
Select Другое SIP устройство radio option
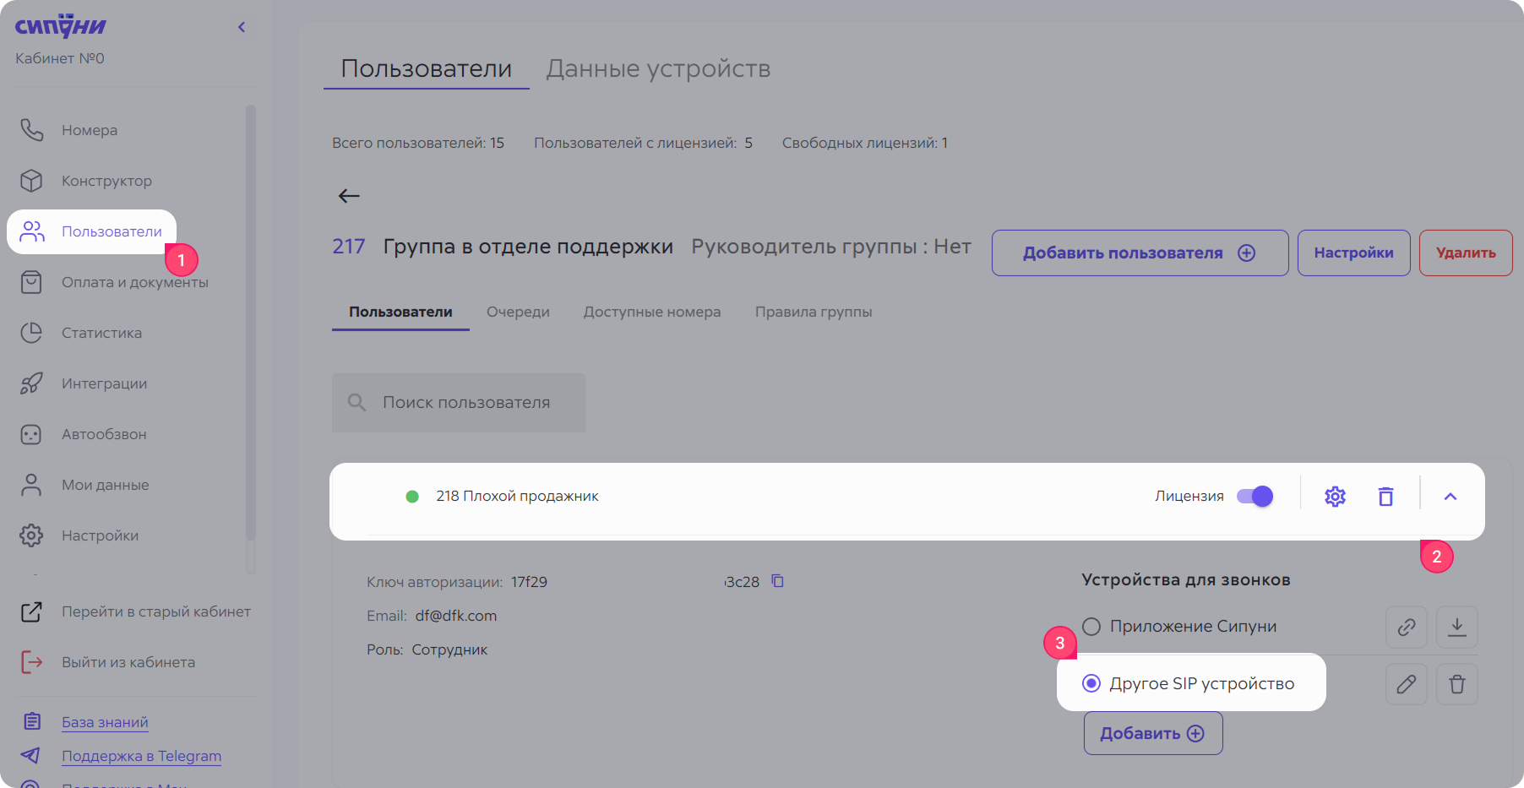pos(1091,683)
